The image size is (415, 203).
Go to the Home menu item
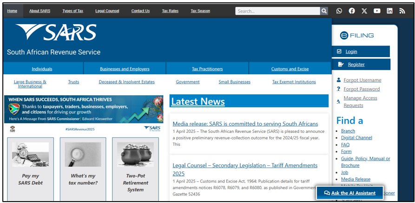pos(12,11)
